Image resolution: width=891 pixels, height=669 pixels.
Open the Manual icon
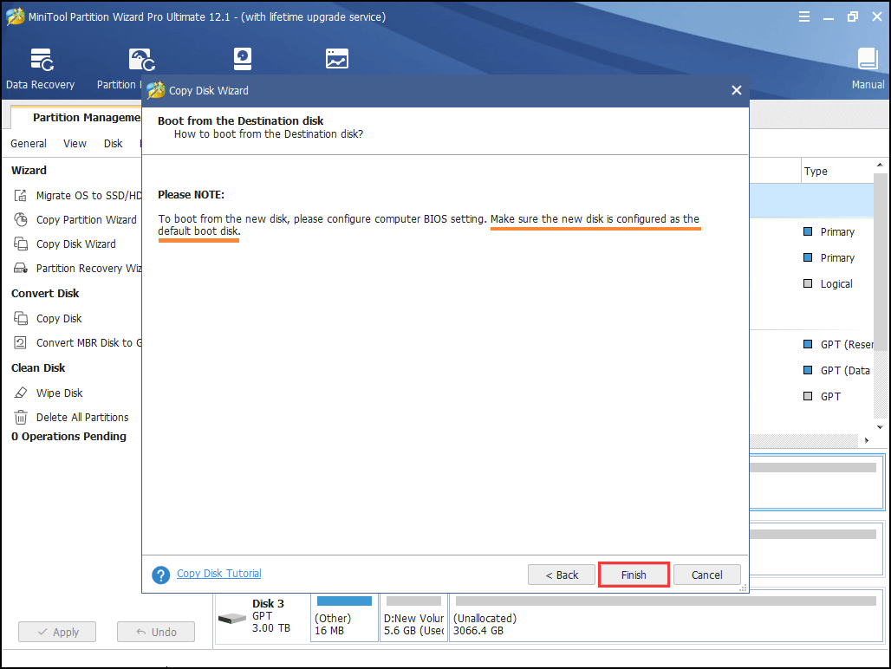click(x=867, y=68)
